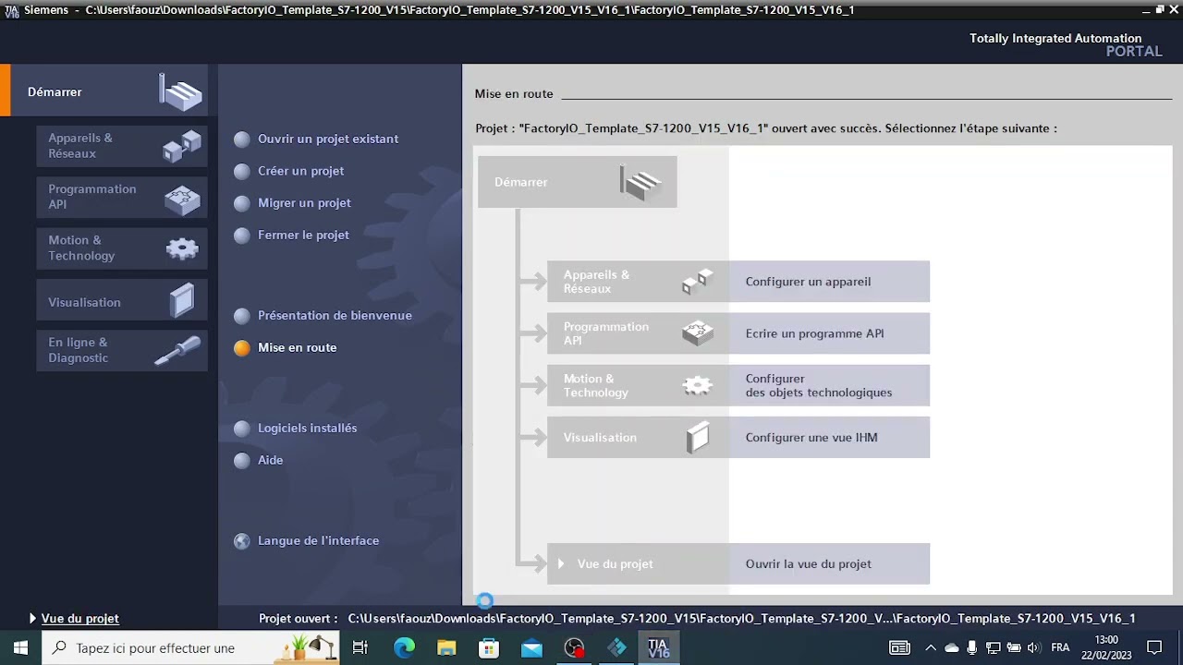
Task: Open the Windows Start menu
Action: (20, 647)
